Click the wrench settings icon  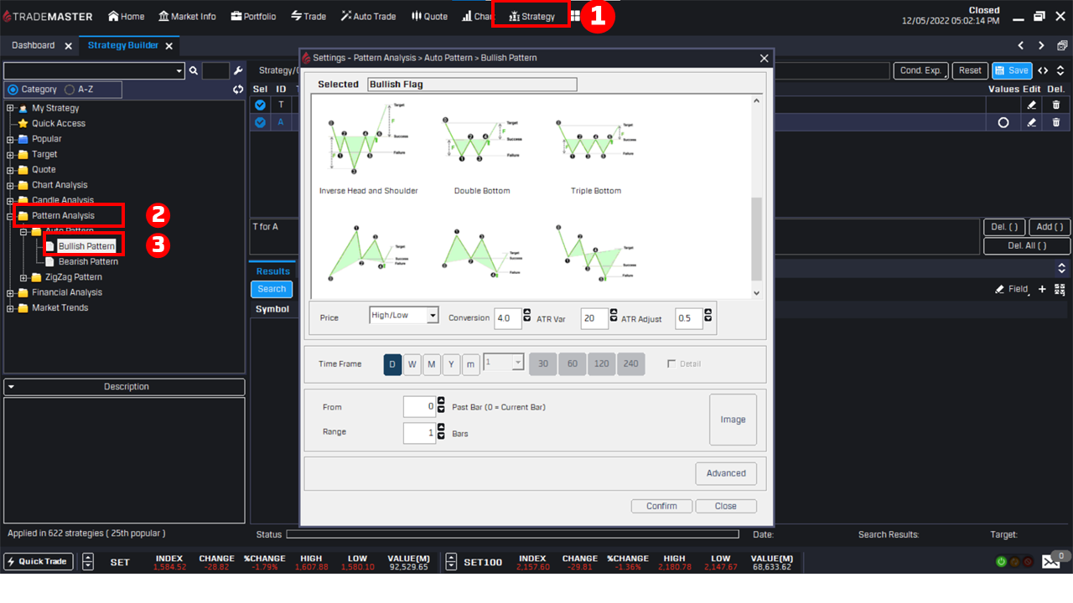click(238, 71)
